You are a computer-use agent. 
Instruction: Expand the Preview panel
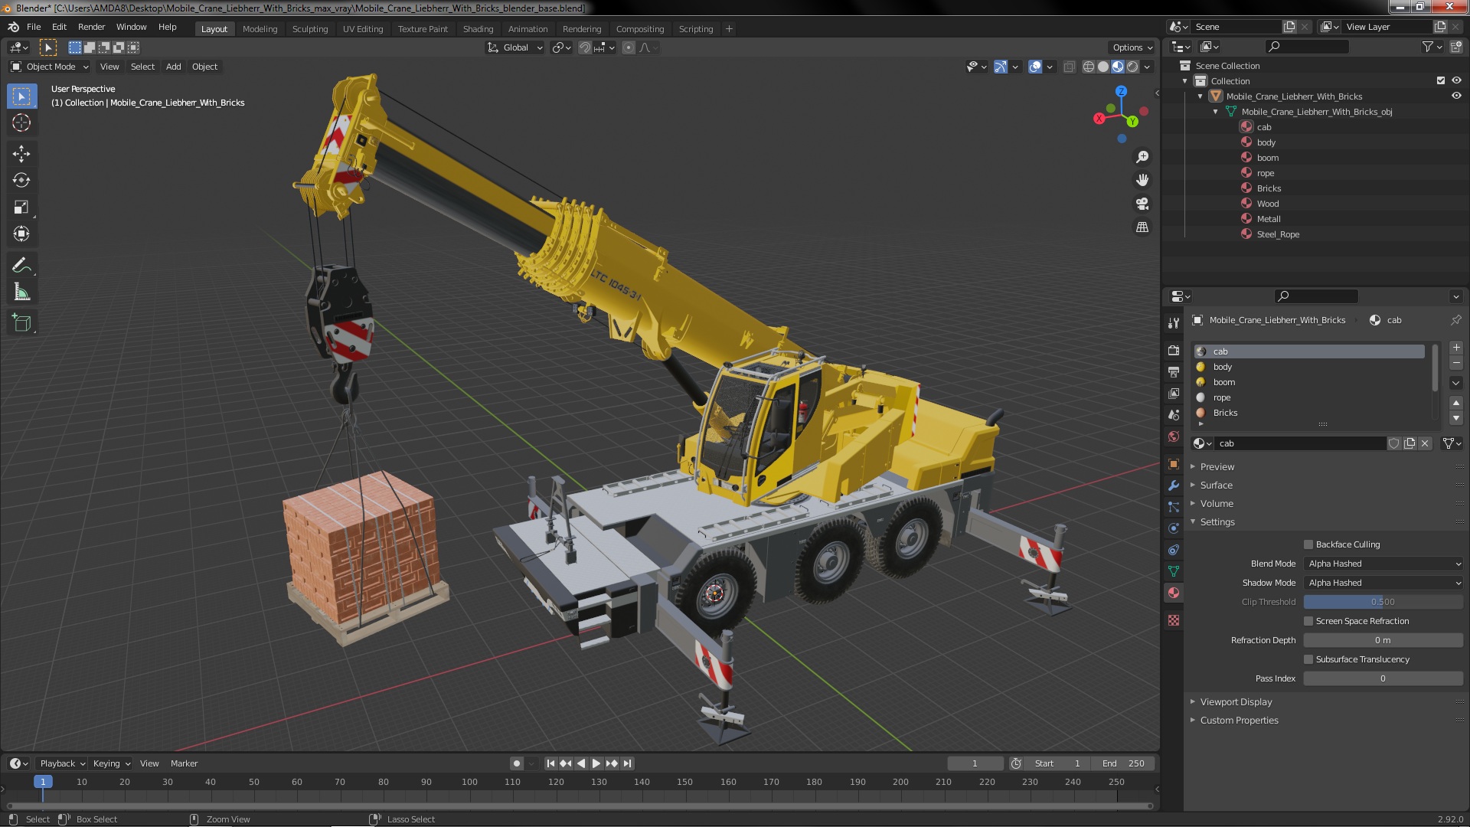point(1217,466)
